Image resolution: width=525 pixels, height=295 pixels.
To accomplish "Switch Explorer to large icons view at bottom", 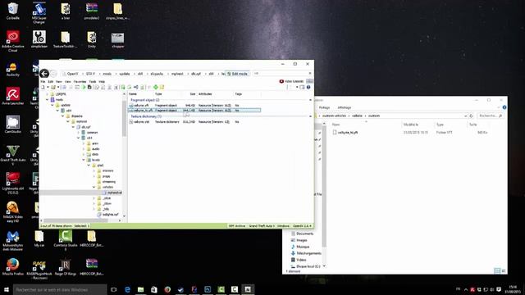I will click(503, 270).
